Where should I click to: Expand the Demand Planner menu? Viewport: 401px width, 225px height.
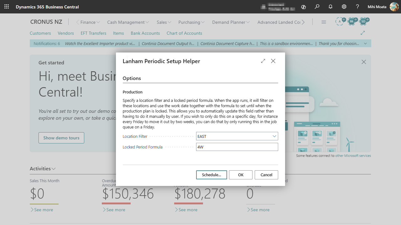coord(231,22)
